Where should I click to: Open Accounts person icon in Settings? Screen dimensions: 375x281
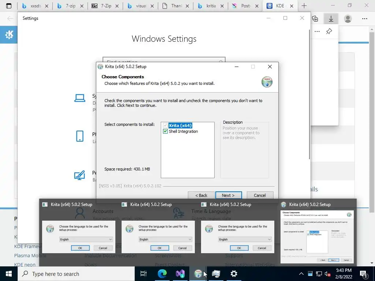click(79, 213)
